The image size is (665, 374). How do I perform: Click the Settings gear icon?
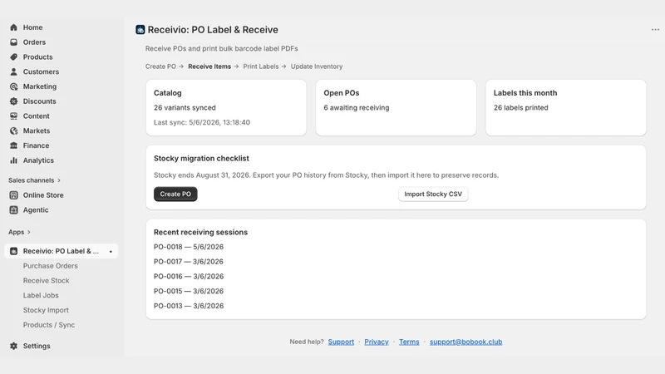[13, 346]
